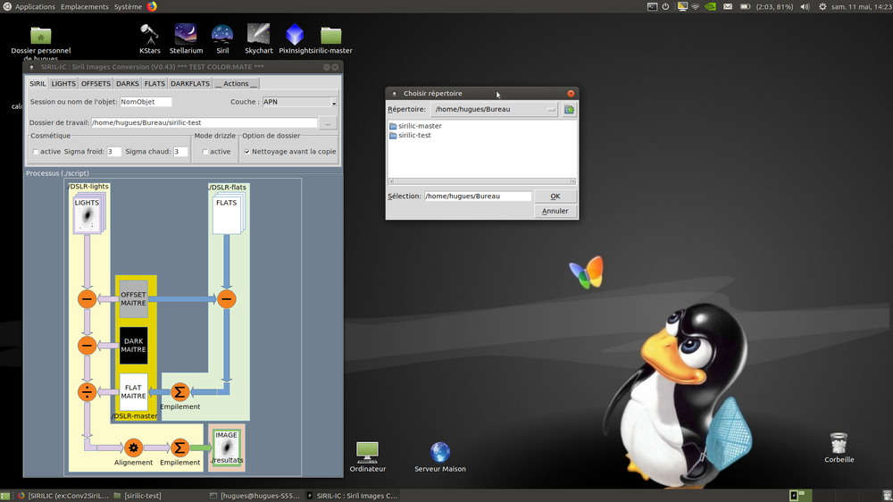Screen dimensions: 893x502
Task: Click the division operator circle
Action: coord(87,392)
